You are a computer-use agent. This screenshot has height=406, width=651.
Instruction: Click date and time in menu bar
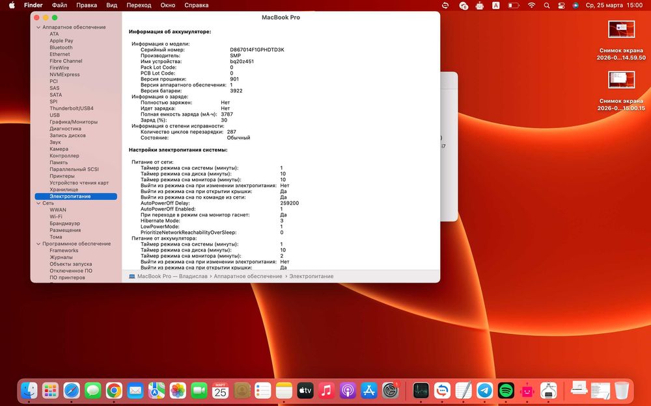point(614,5)
